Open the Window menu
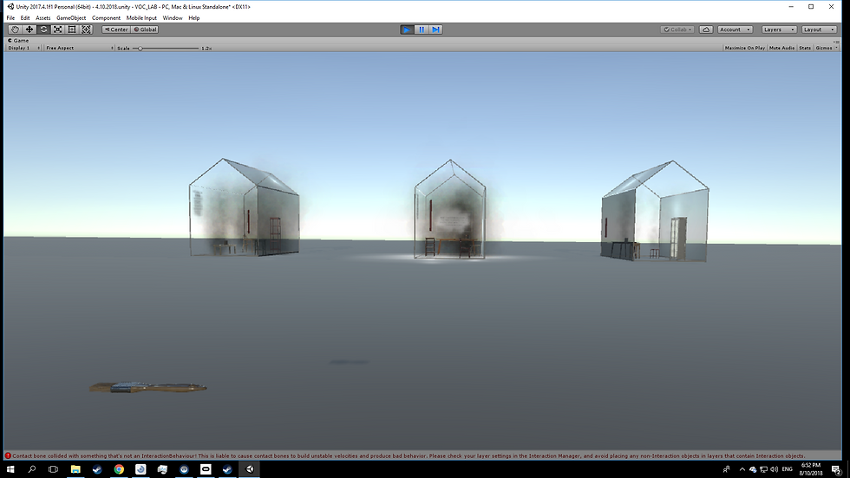Viewport: 850px width, 478px height. (173, 18)
